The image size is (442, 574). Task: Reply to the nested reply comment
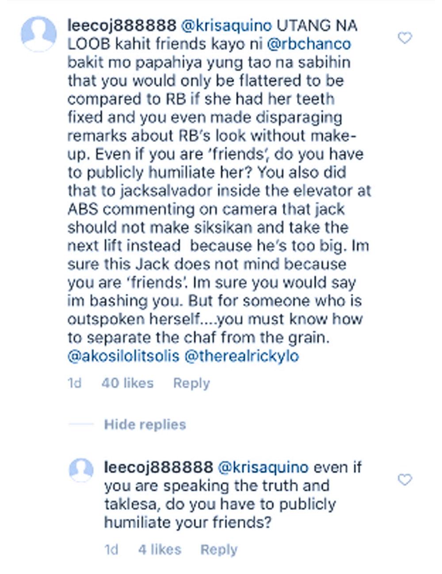tap(219, 550)
